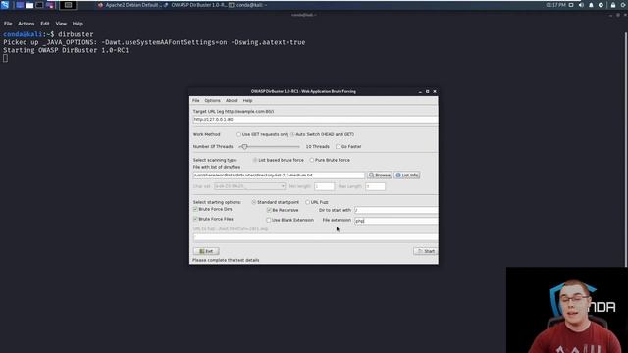Click the '10 Threads' label
This screenshot has height=353, width=628.
tap(317, 146)
